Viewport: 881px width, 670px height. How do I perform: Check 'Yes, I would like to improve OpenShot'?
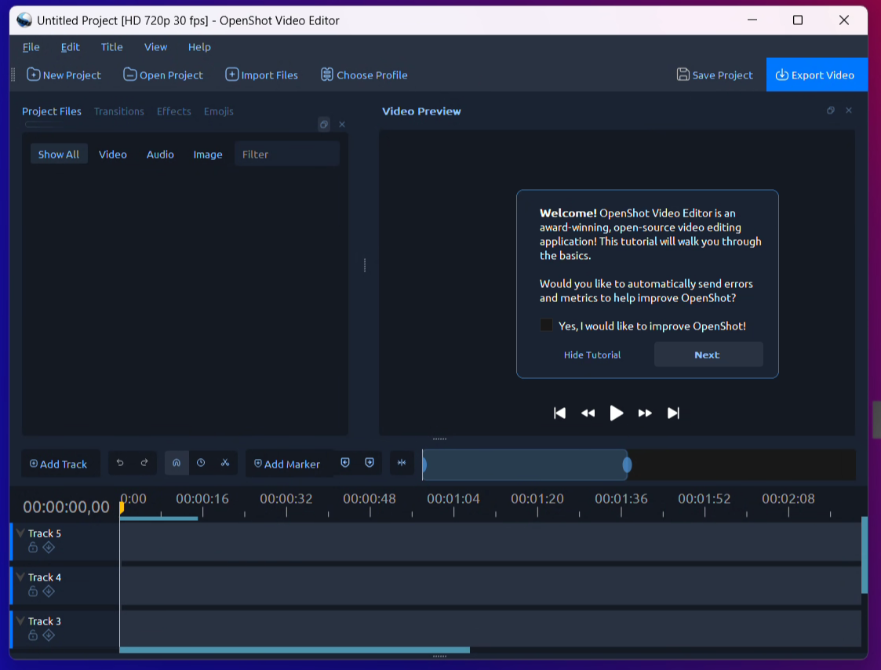pos(546,325)
